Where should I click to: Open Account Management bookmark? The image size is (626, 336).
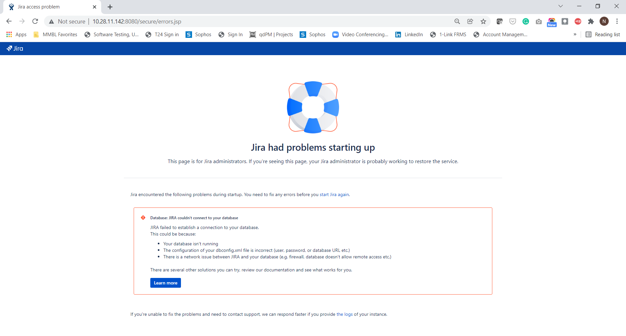pos(500,35)
